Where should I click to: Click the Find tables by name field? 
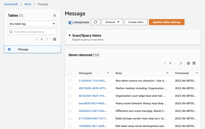33,32
